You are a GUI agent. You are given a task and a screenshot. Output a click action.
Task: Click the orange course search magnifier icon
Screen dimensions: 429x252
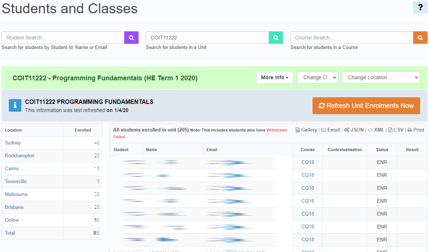click(x=420, y=38)
